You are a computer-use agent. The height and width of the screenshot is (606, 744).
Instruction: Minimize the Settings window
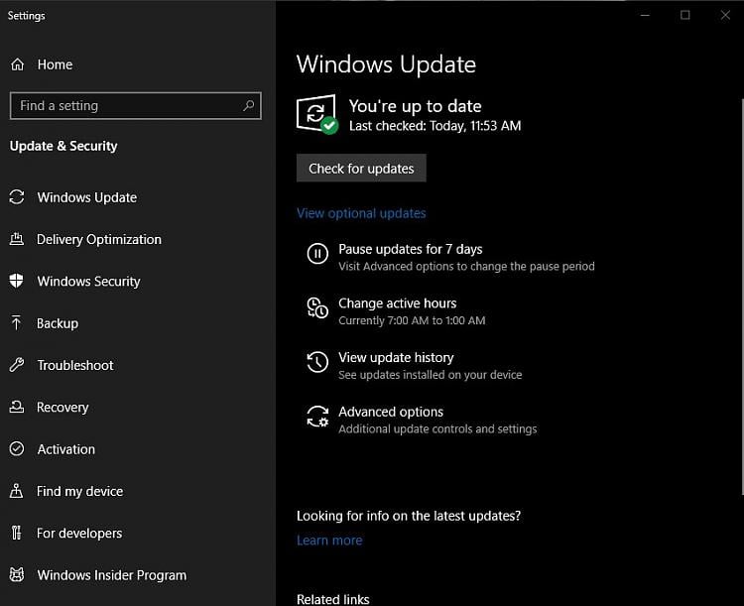point(645,15)
